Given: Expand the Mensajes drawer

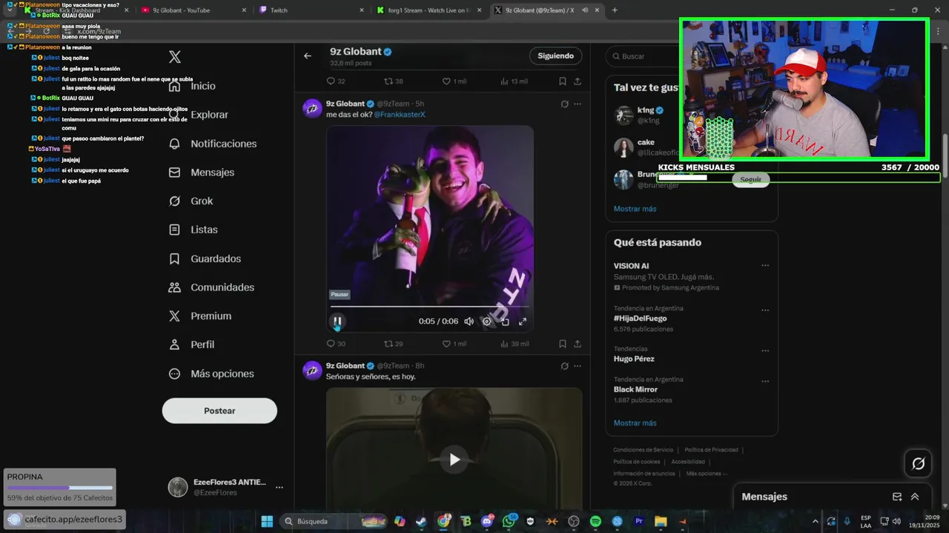Looking at the screenshot, I should (915, 497).
